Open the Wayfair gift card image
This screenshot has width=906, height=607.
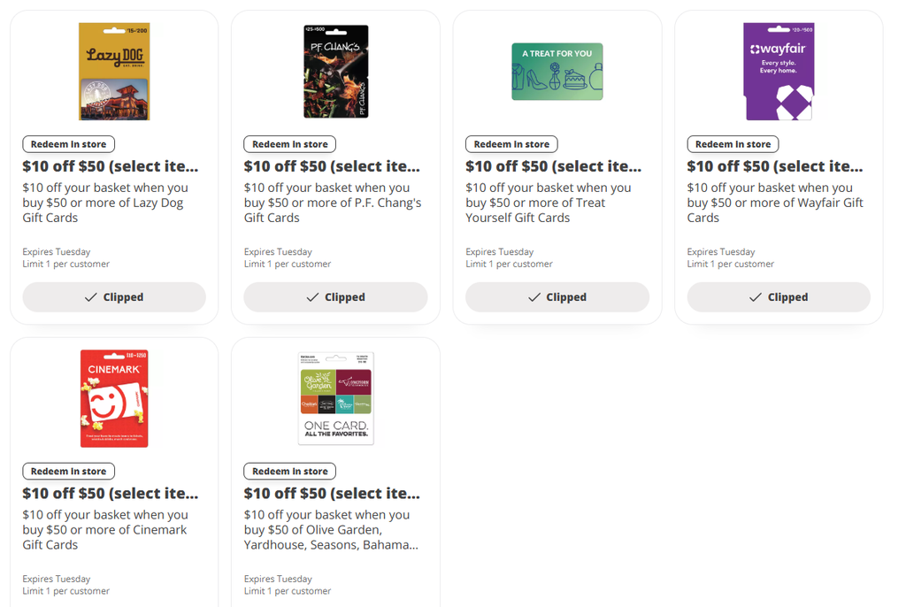pos(779,72)
